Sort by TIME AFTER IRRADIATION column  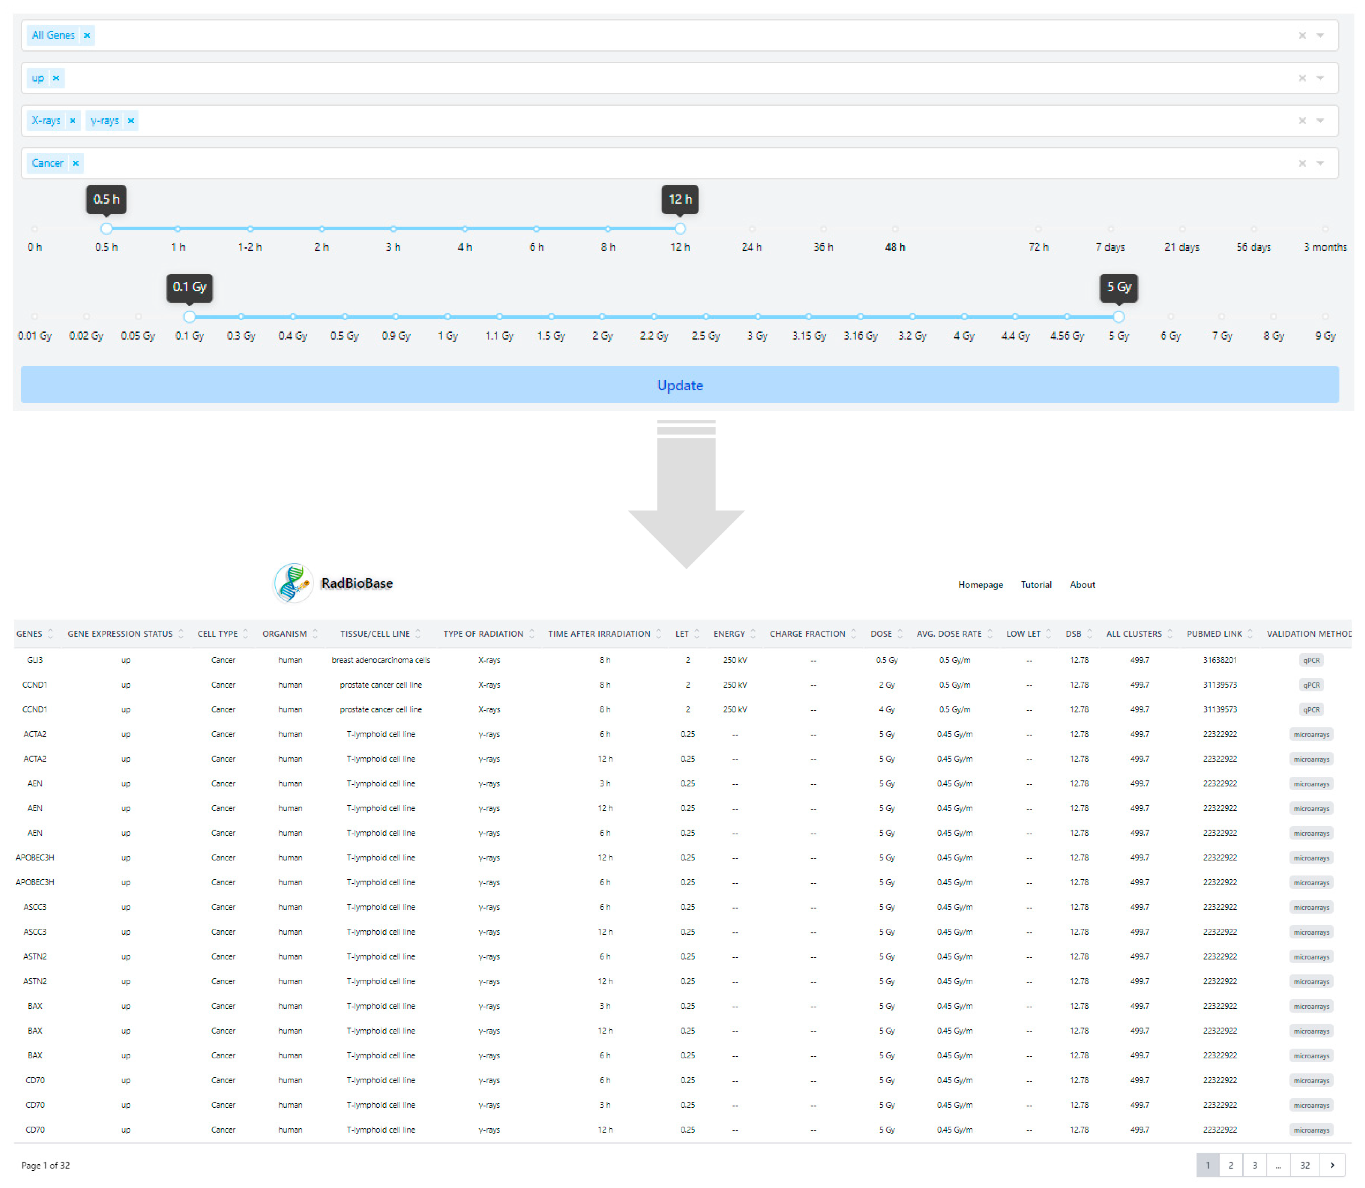tap(658, 633)
